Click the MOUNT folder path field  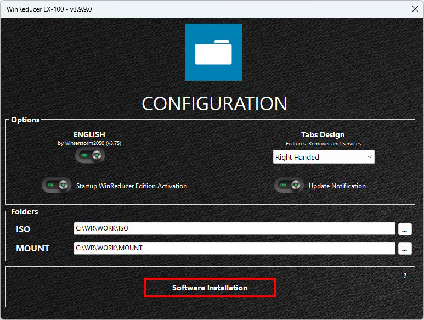234,248
